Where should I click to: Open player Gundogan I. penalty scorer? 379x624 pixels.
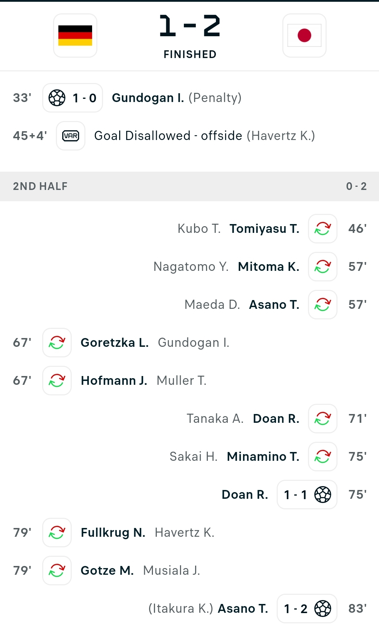(x=148, y=98)
